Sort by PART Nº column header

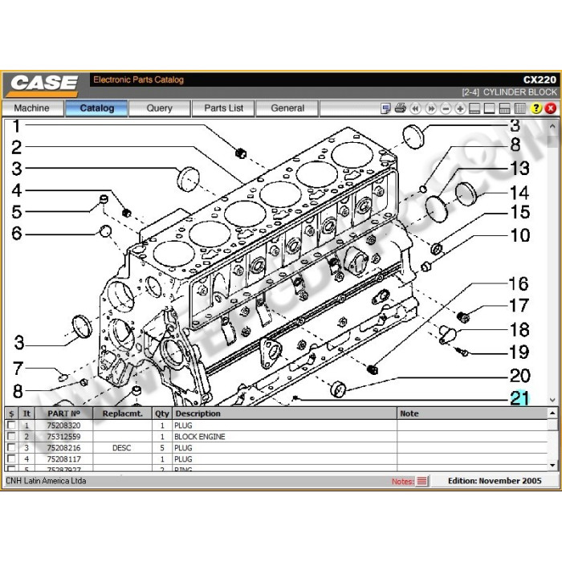(x=63, y=413)
